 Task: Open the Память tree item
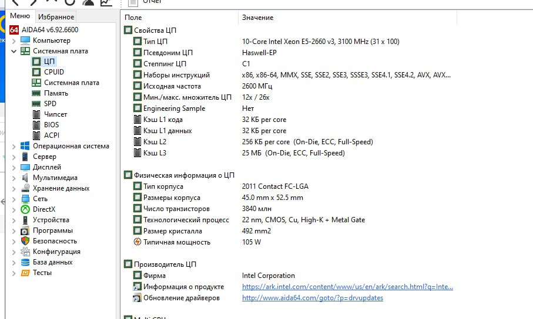click(56, 93)
